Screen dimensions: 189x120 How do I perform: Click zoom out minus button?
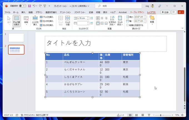(154, 115)
